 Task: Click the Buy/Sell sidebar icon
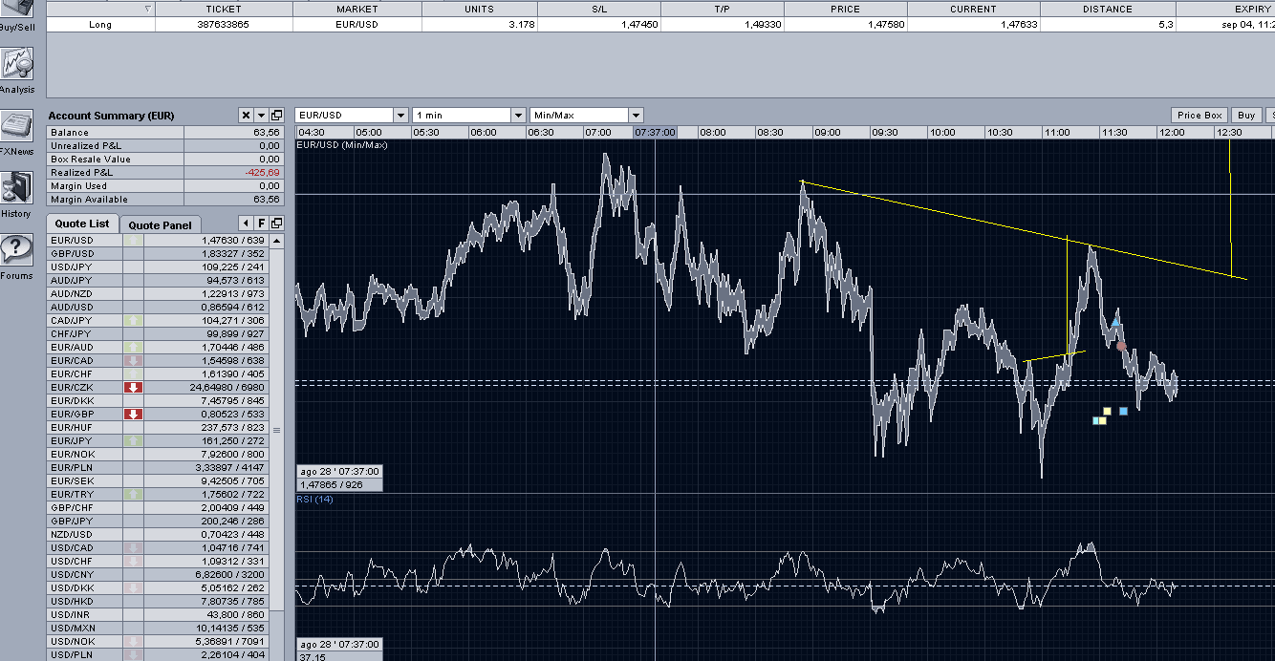(x=17, y=10)
